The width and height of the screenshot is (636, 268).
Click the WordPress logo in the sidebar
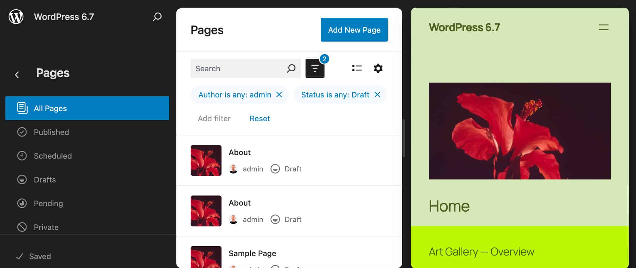pos(16,17)
